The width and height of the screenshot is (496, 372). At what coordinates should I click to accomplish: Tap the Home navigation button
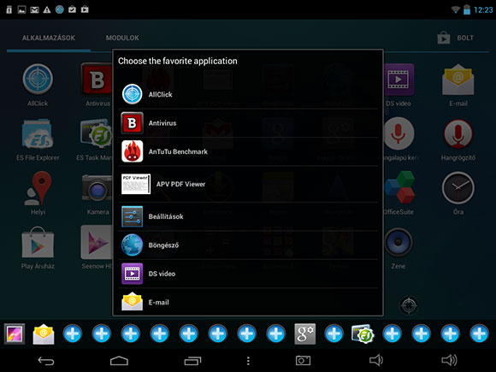[119, 361]
